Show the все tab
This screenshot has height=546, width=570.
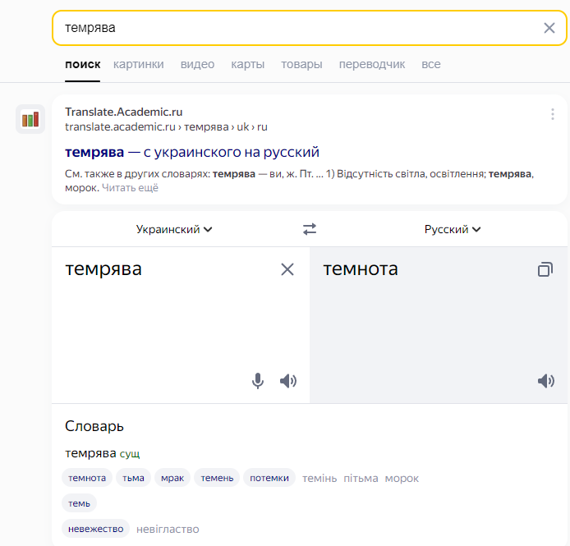pos(430,64)
